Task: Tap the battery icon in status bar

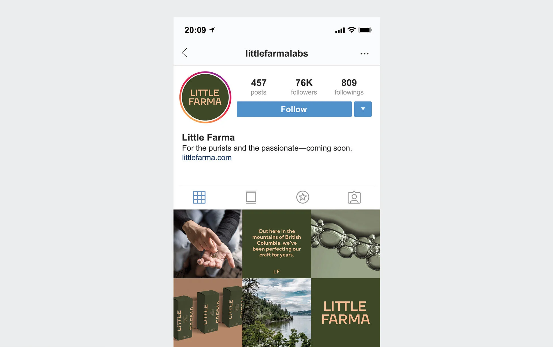Action: tap(365, 30)
